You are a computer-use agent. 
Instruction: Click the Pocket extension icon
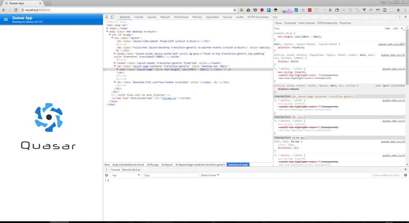click(255, 10)
